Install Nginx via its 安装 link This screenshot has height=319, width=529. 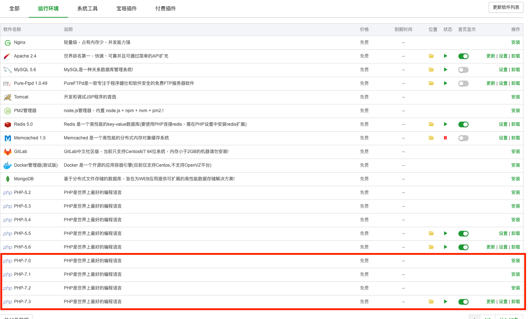[x=516, y=42]
